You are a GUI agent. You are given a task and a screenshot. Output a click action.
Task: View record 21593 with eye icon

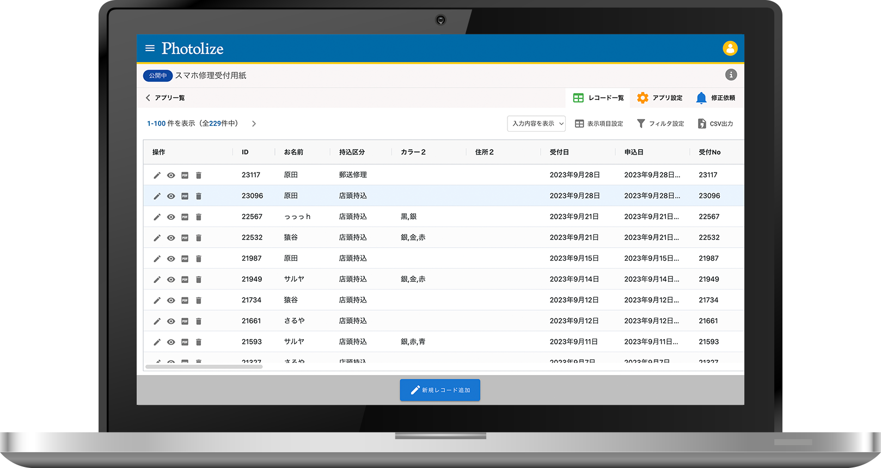(x=171, y=342)
